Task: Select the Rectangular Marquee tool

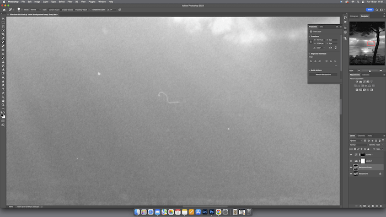Action: tap(3, 23)
